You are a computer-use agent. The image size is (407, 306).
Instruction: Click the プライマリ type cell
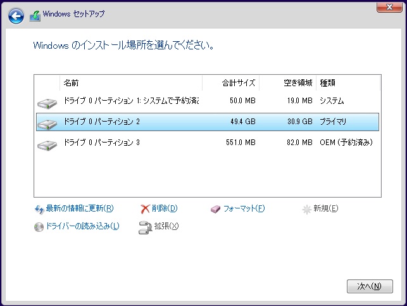tap(333, 122)
